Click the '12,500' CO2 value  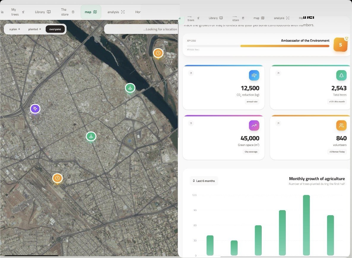250,88
